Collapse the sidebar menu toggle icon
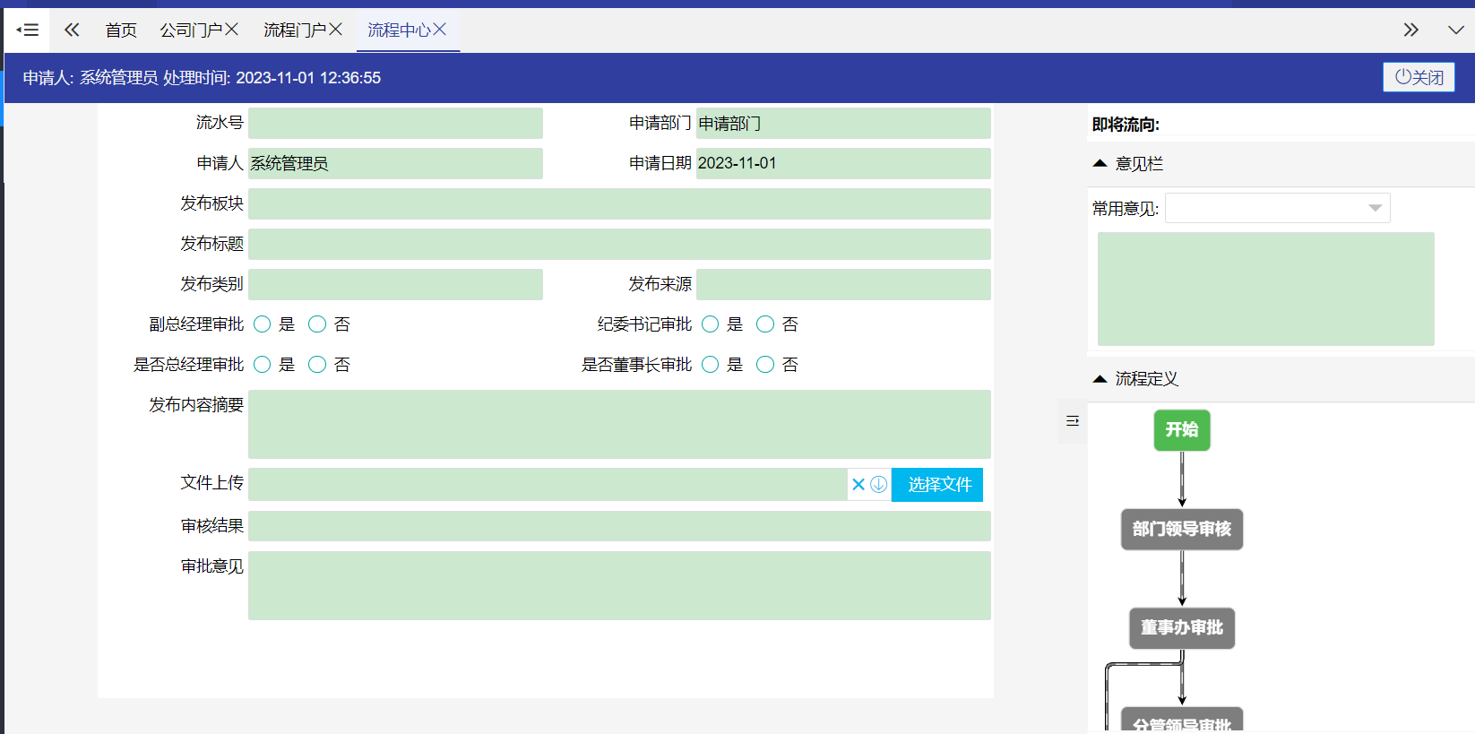Viewport: 1475px width, 734px height. pos(27,30)
